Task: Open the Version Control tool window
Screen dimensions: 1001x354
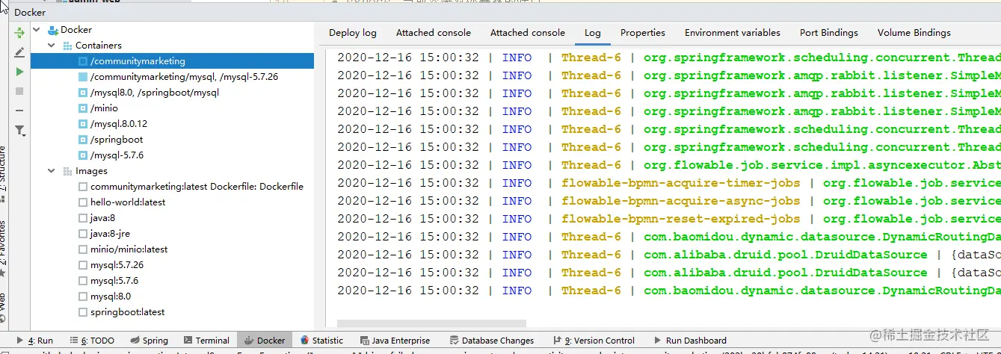Action: click(593, 341)
